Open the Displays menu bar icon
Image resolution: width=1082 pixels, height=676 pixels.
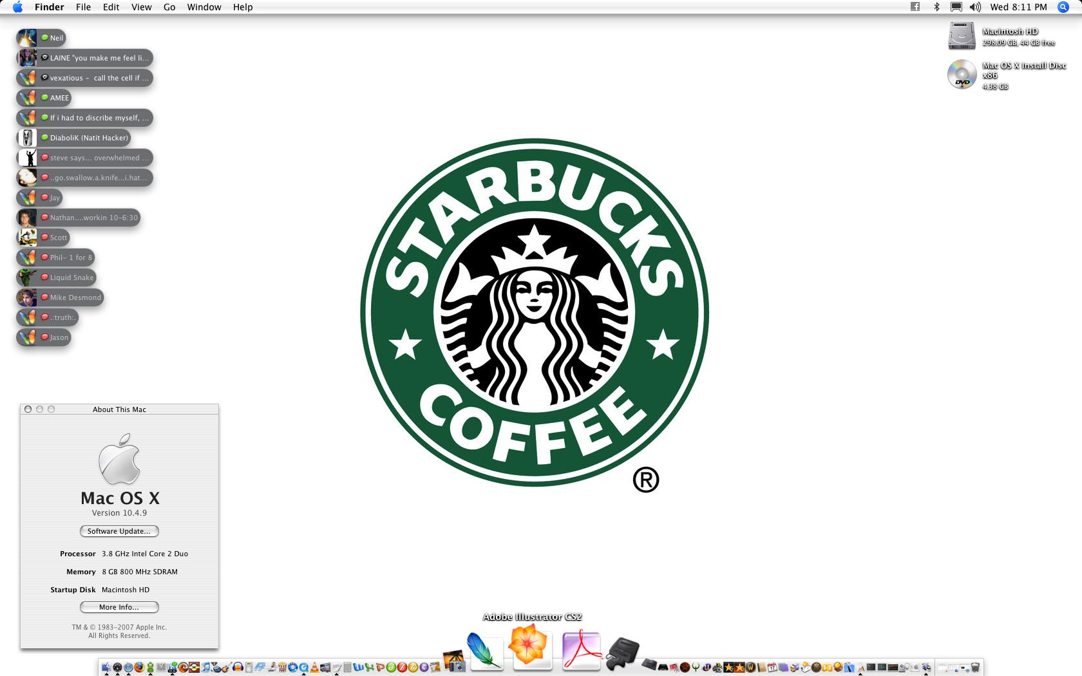[x=956, y=7]
